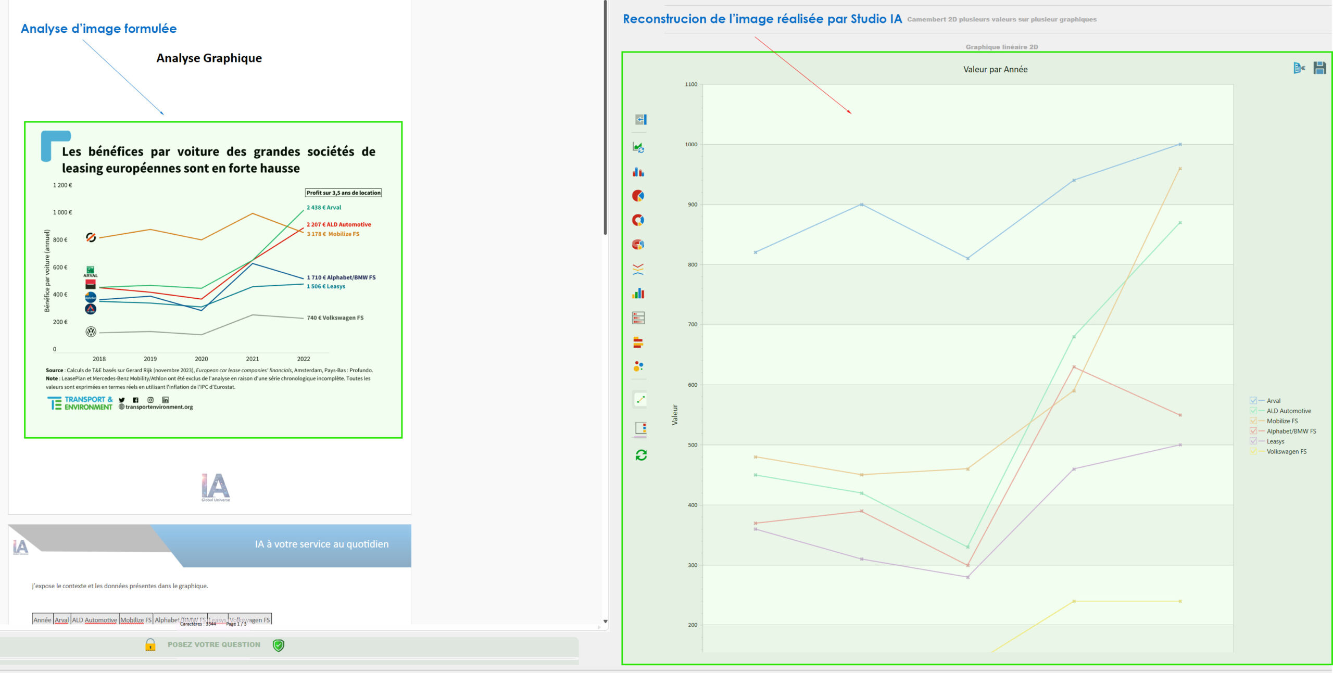Click the '740 € Volkswagen FS' label
This screenshot has height=673, width=1333.
click(x=335, y=318)
